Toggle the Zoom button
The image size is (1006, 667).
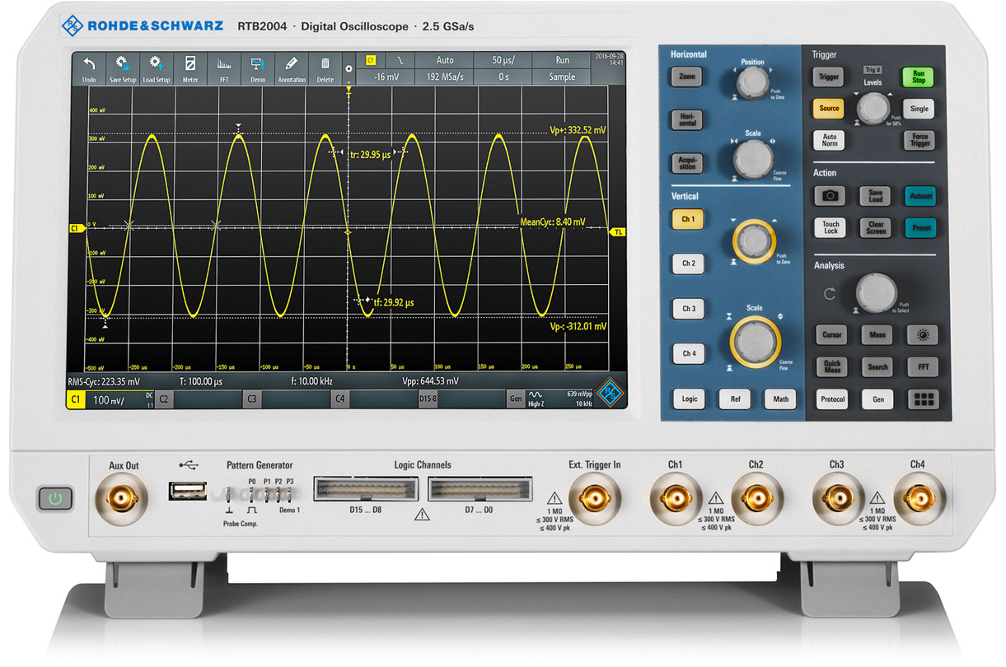click(686, 77)
